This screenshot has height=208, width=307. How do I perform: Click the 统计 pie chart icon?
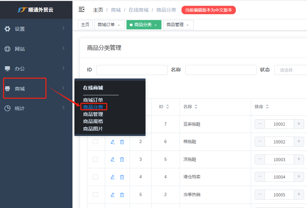(x=7, y=108)
